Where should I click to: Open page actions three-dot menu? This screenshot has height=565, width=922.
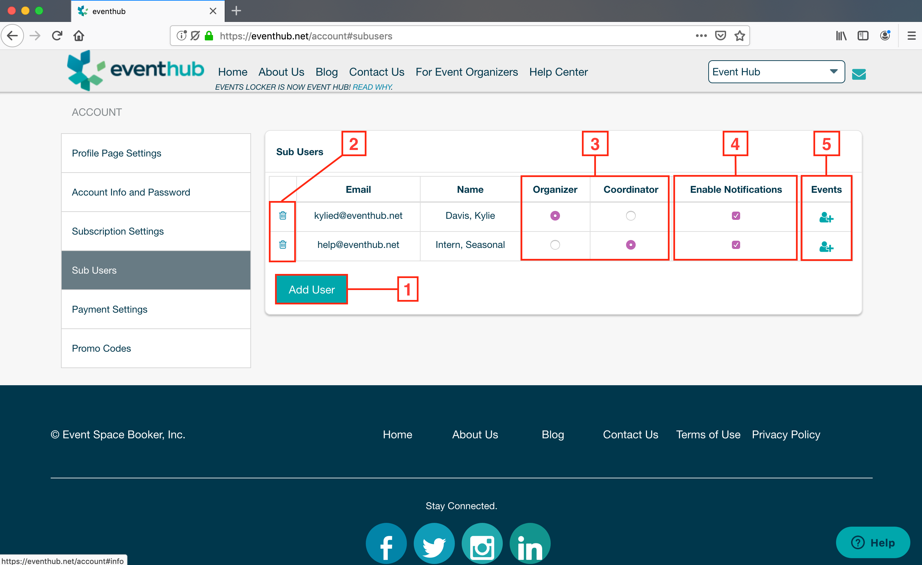(701, 36)
